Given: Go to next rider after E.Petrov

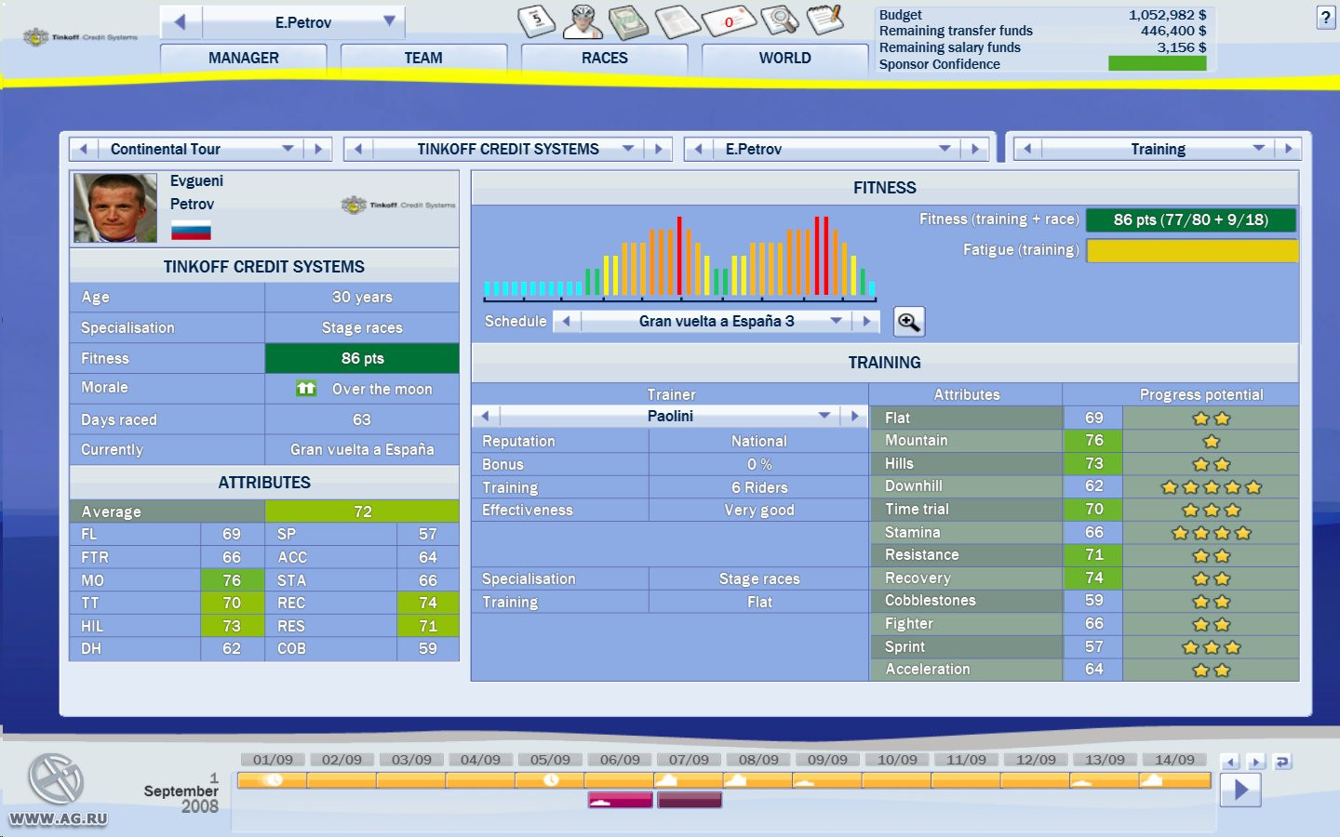Looking at the screenshot, I should (975, 149).
